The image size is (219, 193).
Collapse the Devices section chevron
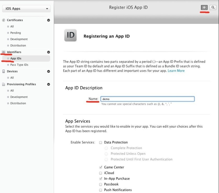pos(48,71)
